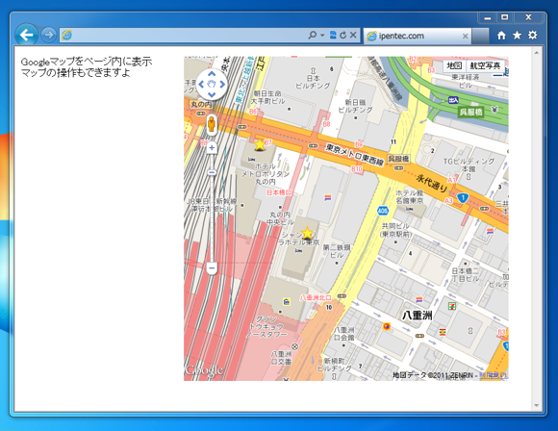The height and width of the screenshot is (431, 558).
Task: Toggle compatibility view icon in address bar
Action: coord(333,35)
